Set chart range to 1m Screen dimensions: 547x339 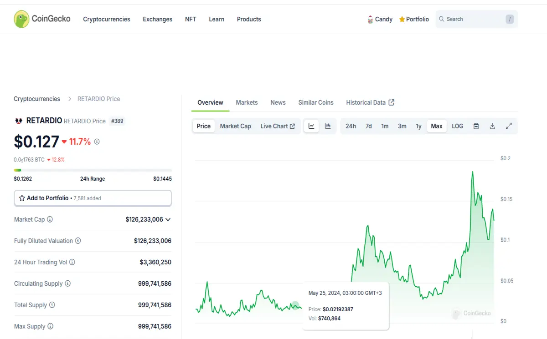click(x=385, y=126)
